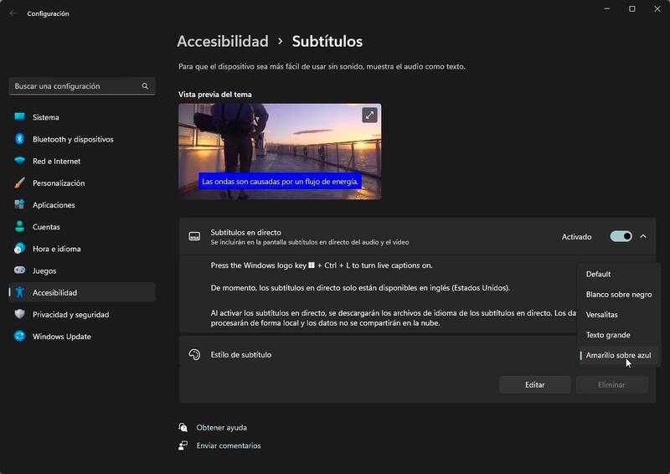Open the Obtener ayuda link

tap(221, 427)
